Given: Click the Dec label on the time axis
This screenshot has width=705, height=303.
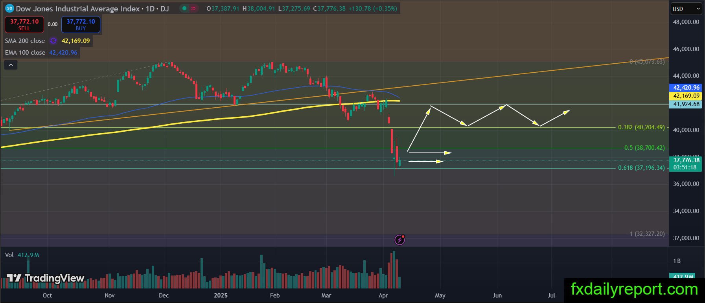Looking at the screenshot, I should (x=164, y=296).
